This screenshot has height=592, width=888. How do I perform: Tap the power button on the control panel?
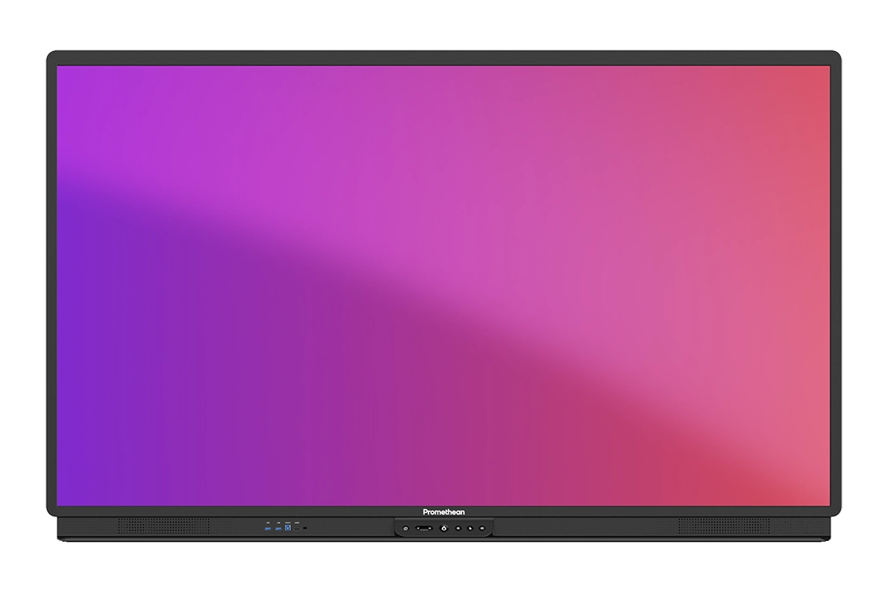[405, 529]
